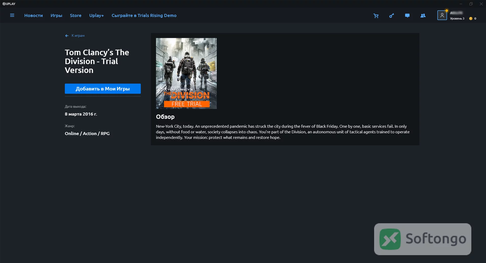Open the Новости tab
Viewport: 486px width, 263px height.
point(33,15)
